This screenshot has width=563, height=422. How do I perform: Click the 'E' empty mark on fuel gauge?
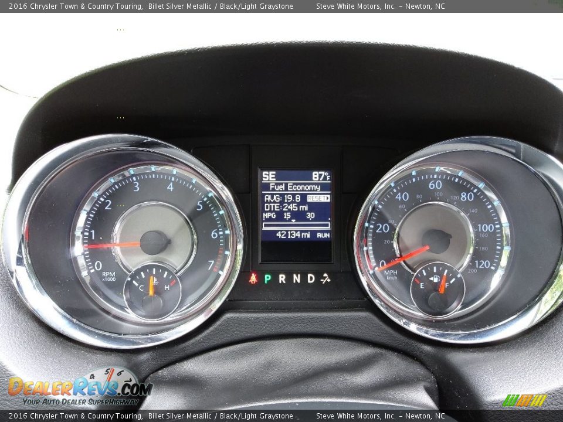(x=422, y=285)
